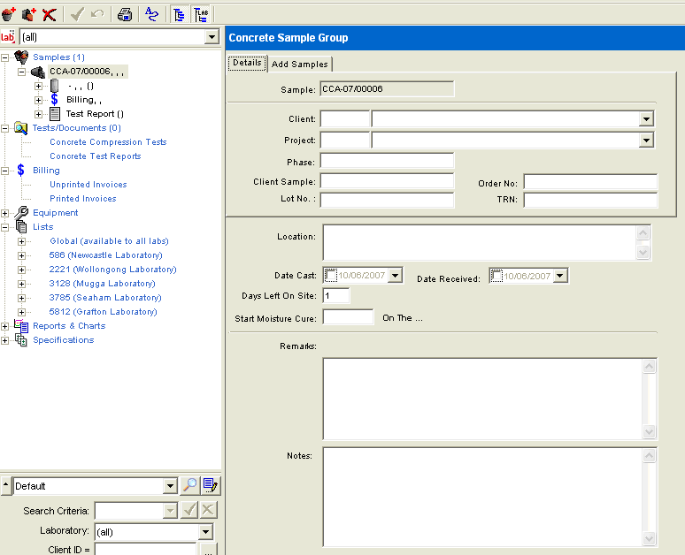Click the LAB tree view toolbar icon
This screenshot has height=555, width=685.
pos(201,13)
